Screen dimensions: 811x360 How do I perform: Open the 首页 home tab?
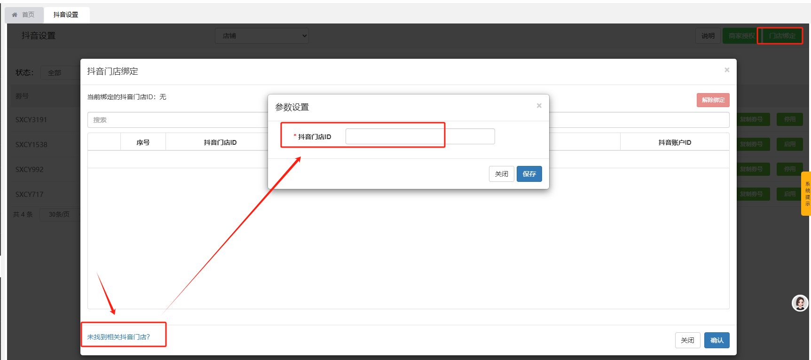[x=24, y=15]
